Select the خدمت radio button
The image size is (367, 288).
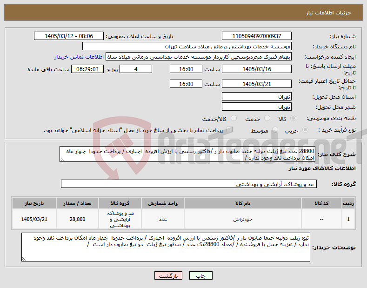pyautogui.click(x=267, y=118)
